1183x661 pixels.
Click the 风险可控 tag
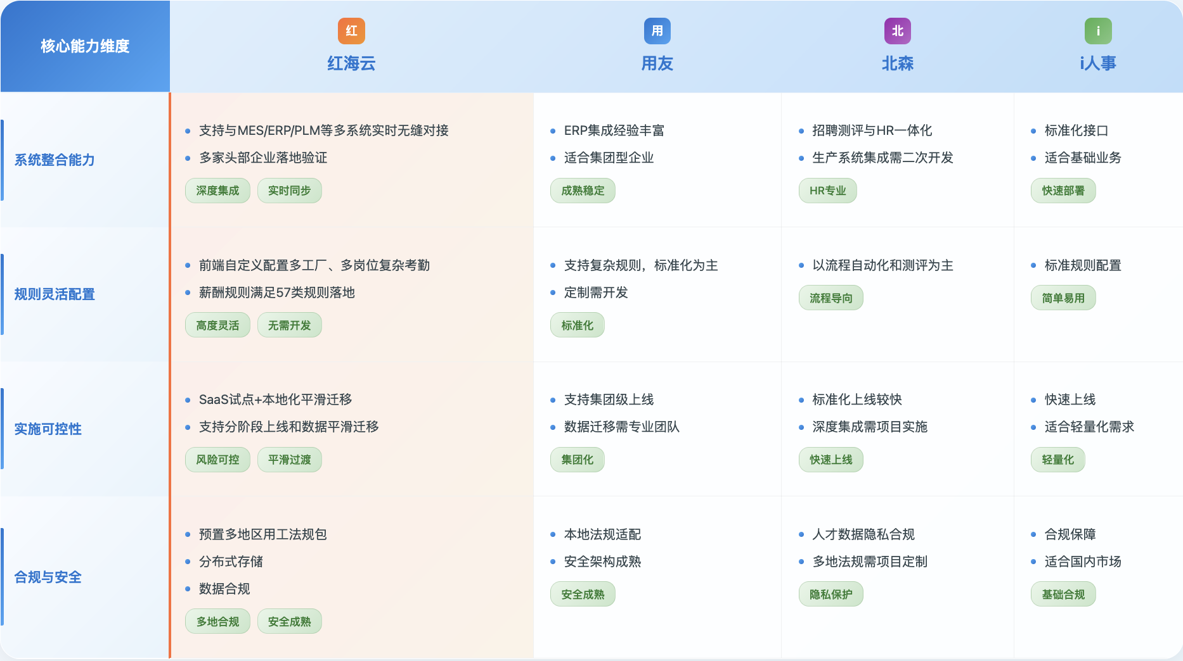pos(217,460)
